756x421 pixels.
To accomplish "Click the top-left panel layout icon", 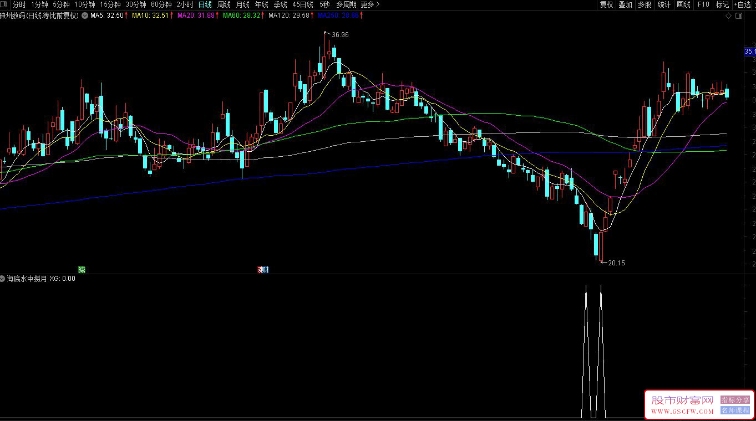I will pyautogui.click(x=4, y=4).
